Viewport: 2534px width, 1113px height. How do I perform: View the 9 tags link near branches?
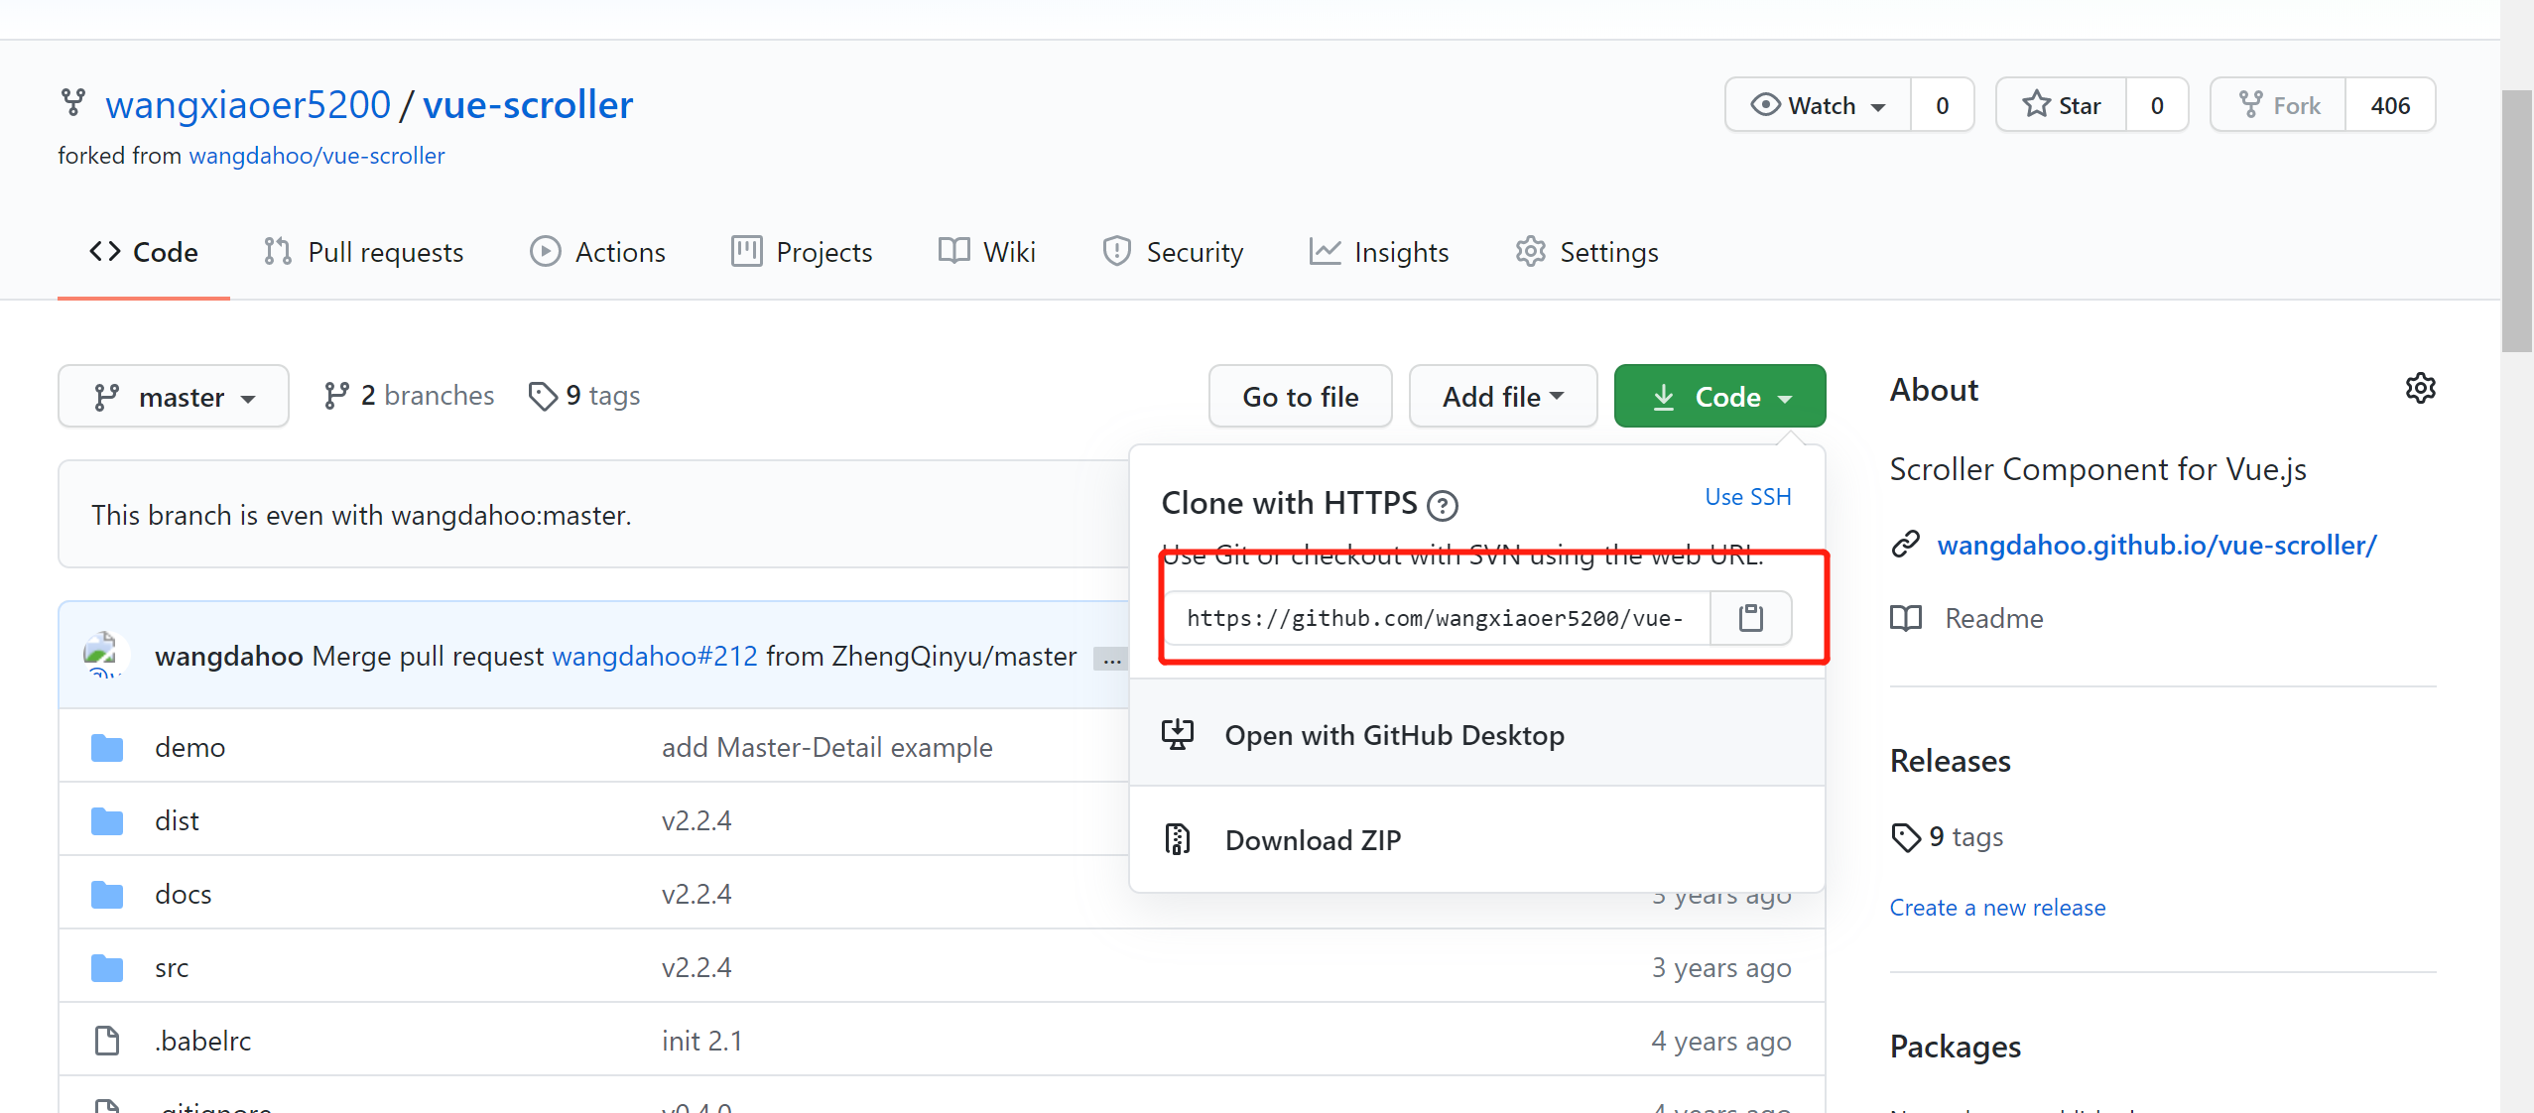584,395
